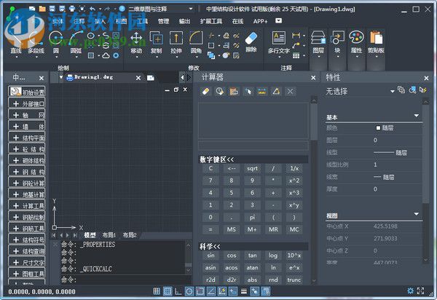Click the sqrt calculator button
Image resolution: width=437 pixels, height=300 pixels.
pyautogui.click(x=252, y=168)
